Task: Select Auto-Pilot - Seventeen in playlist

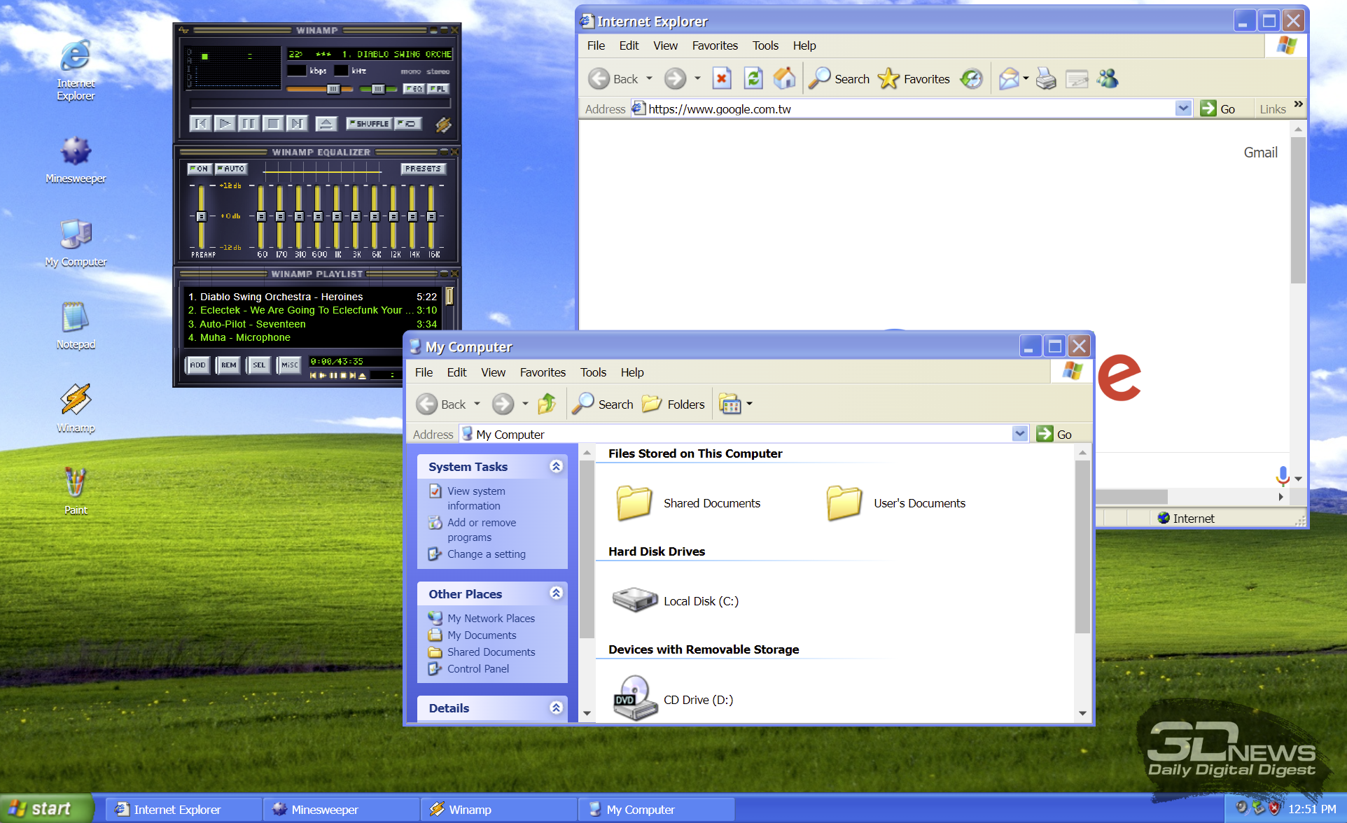Action: click(312, 324)
